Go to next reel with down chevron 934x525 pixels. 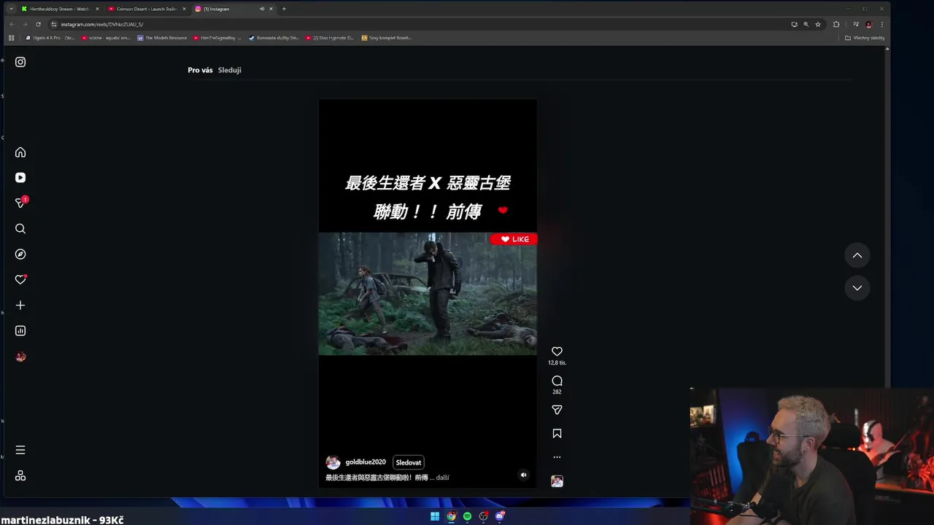pyautogui.click(x=857, y=288)
